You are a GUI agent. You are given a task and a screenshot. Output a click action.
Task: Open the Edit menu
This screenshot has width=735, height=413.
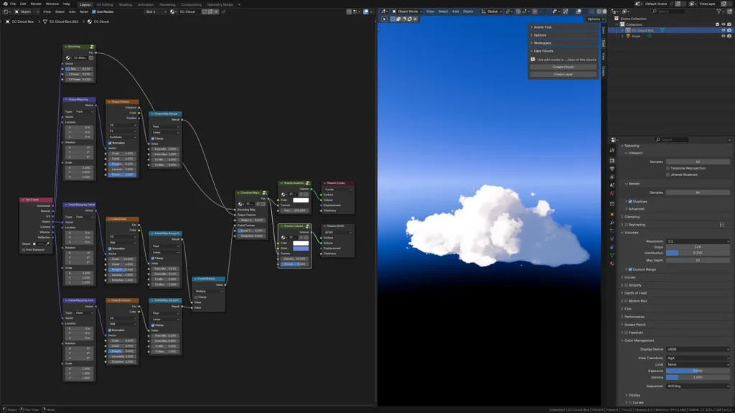coord(23,4)
